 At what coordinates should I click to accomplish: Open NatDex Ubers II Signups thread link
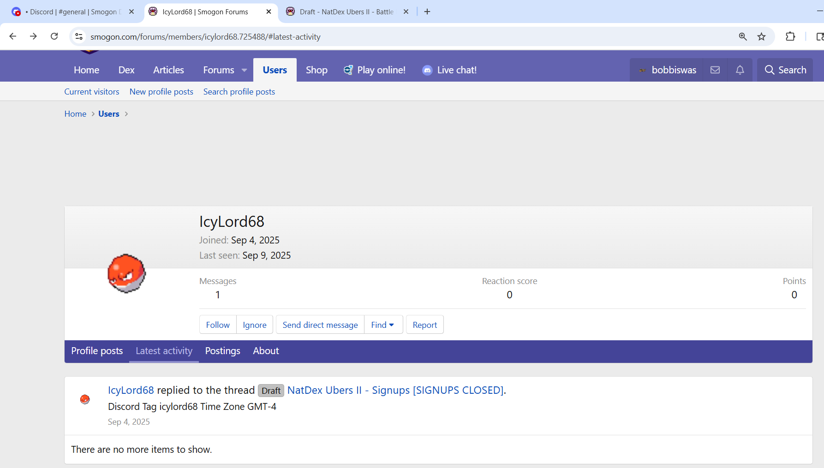pyautogui.click(x=395, y=390)
